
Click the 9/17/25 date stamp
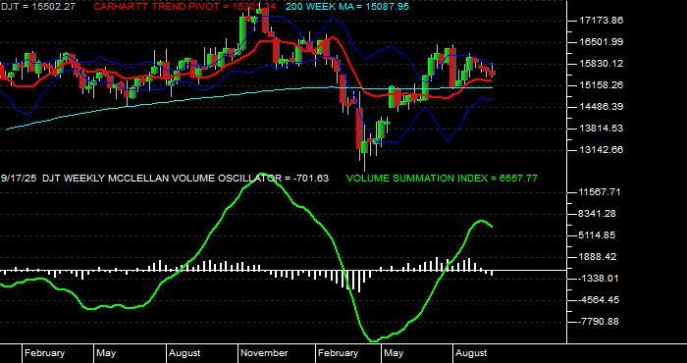19,179
